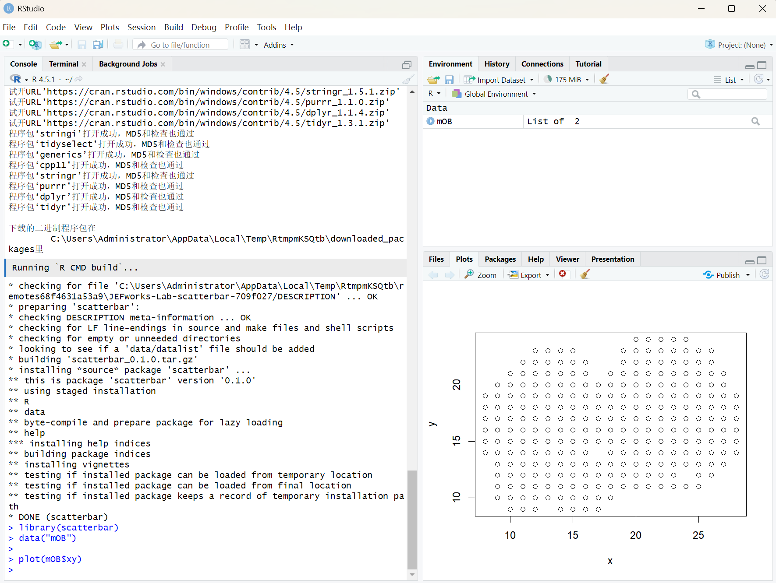The width and height of the screenshot is (776, 583).
Task: Open the Connections tab
Action: 542,64
